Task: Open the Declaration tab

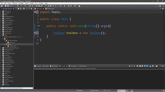Action: 54,66
